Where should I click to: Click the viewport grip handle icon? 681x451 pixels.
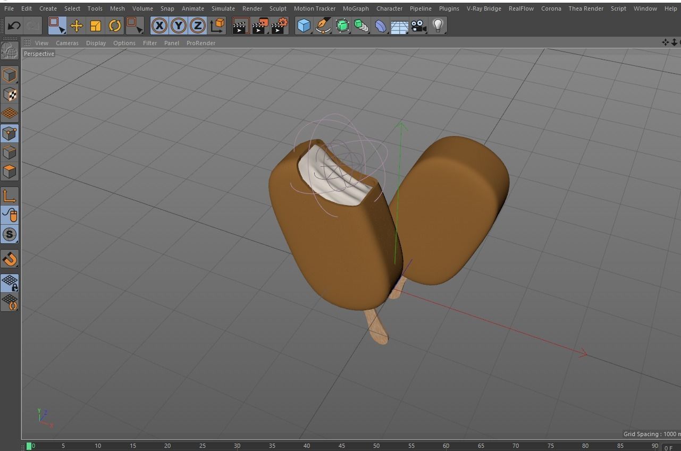27,43
